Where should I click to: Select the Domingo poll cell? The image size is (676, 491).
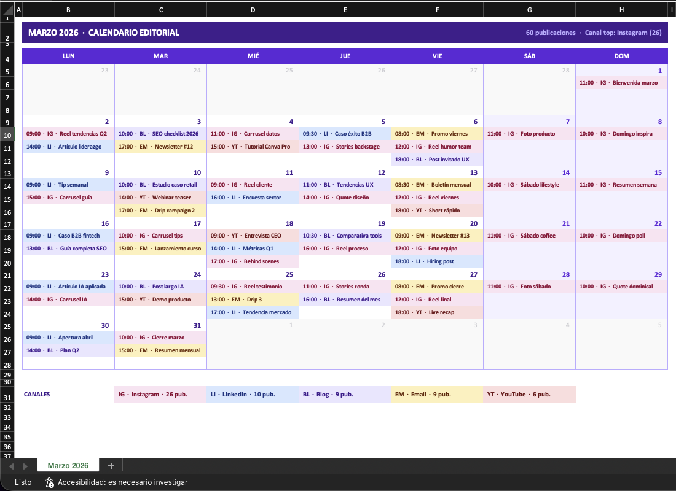click(622, 236)
